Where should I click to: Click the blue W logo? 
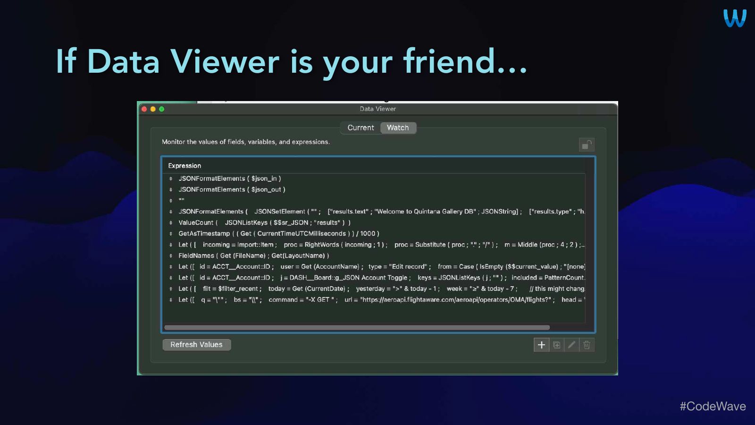pos(735,18)
